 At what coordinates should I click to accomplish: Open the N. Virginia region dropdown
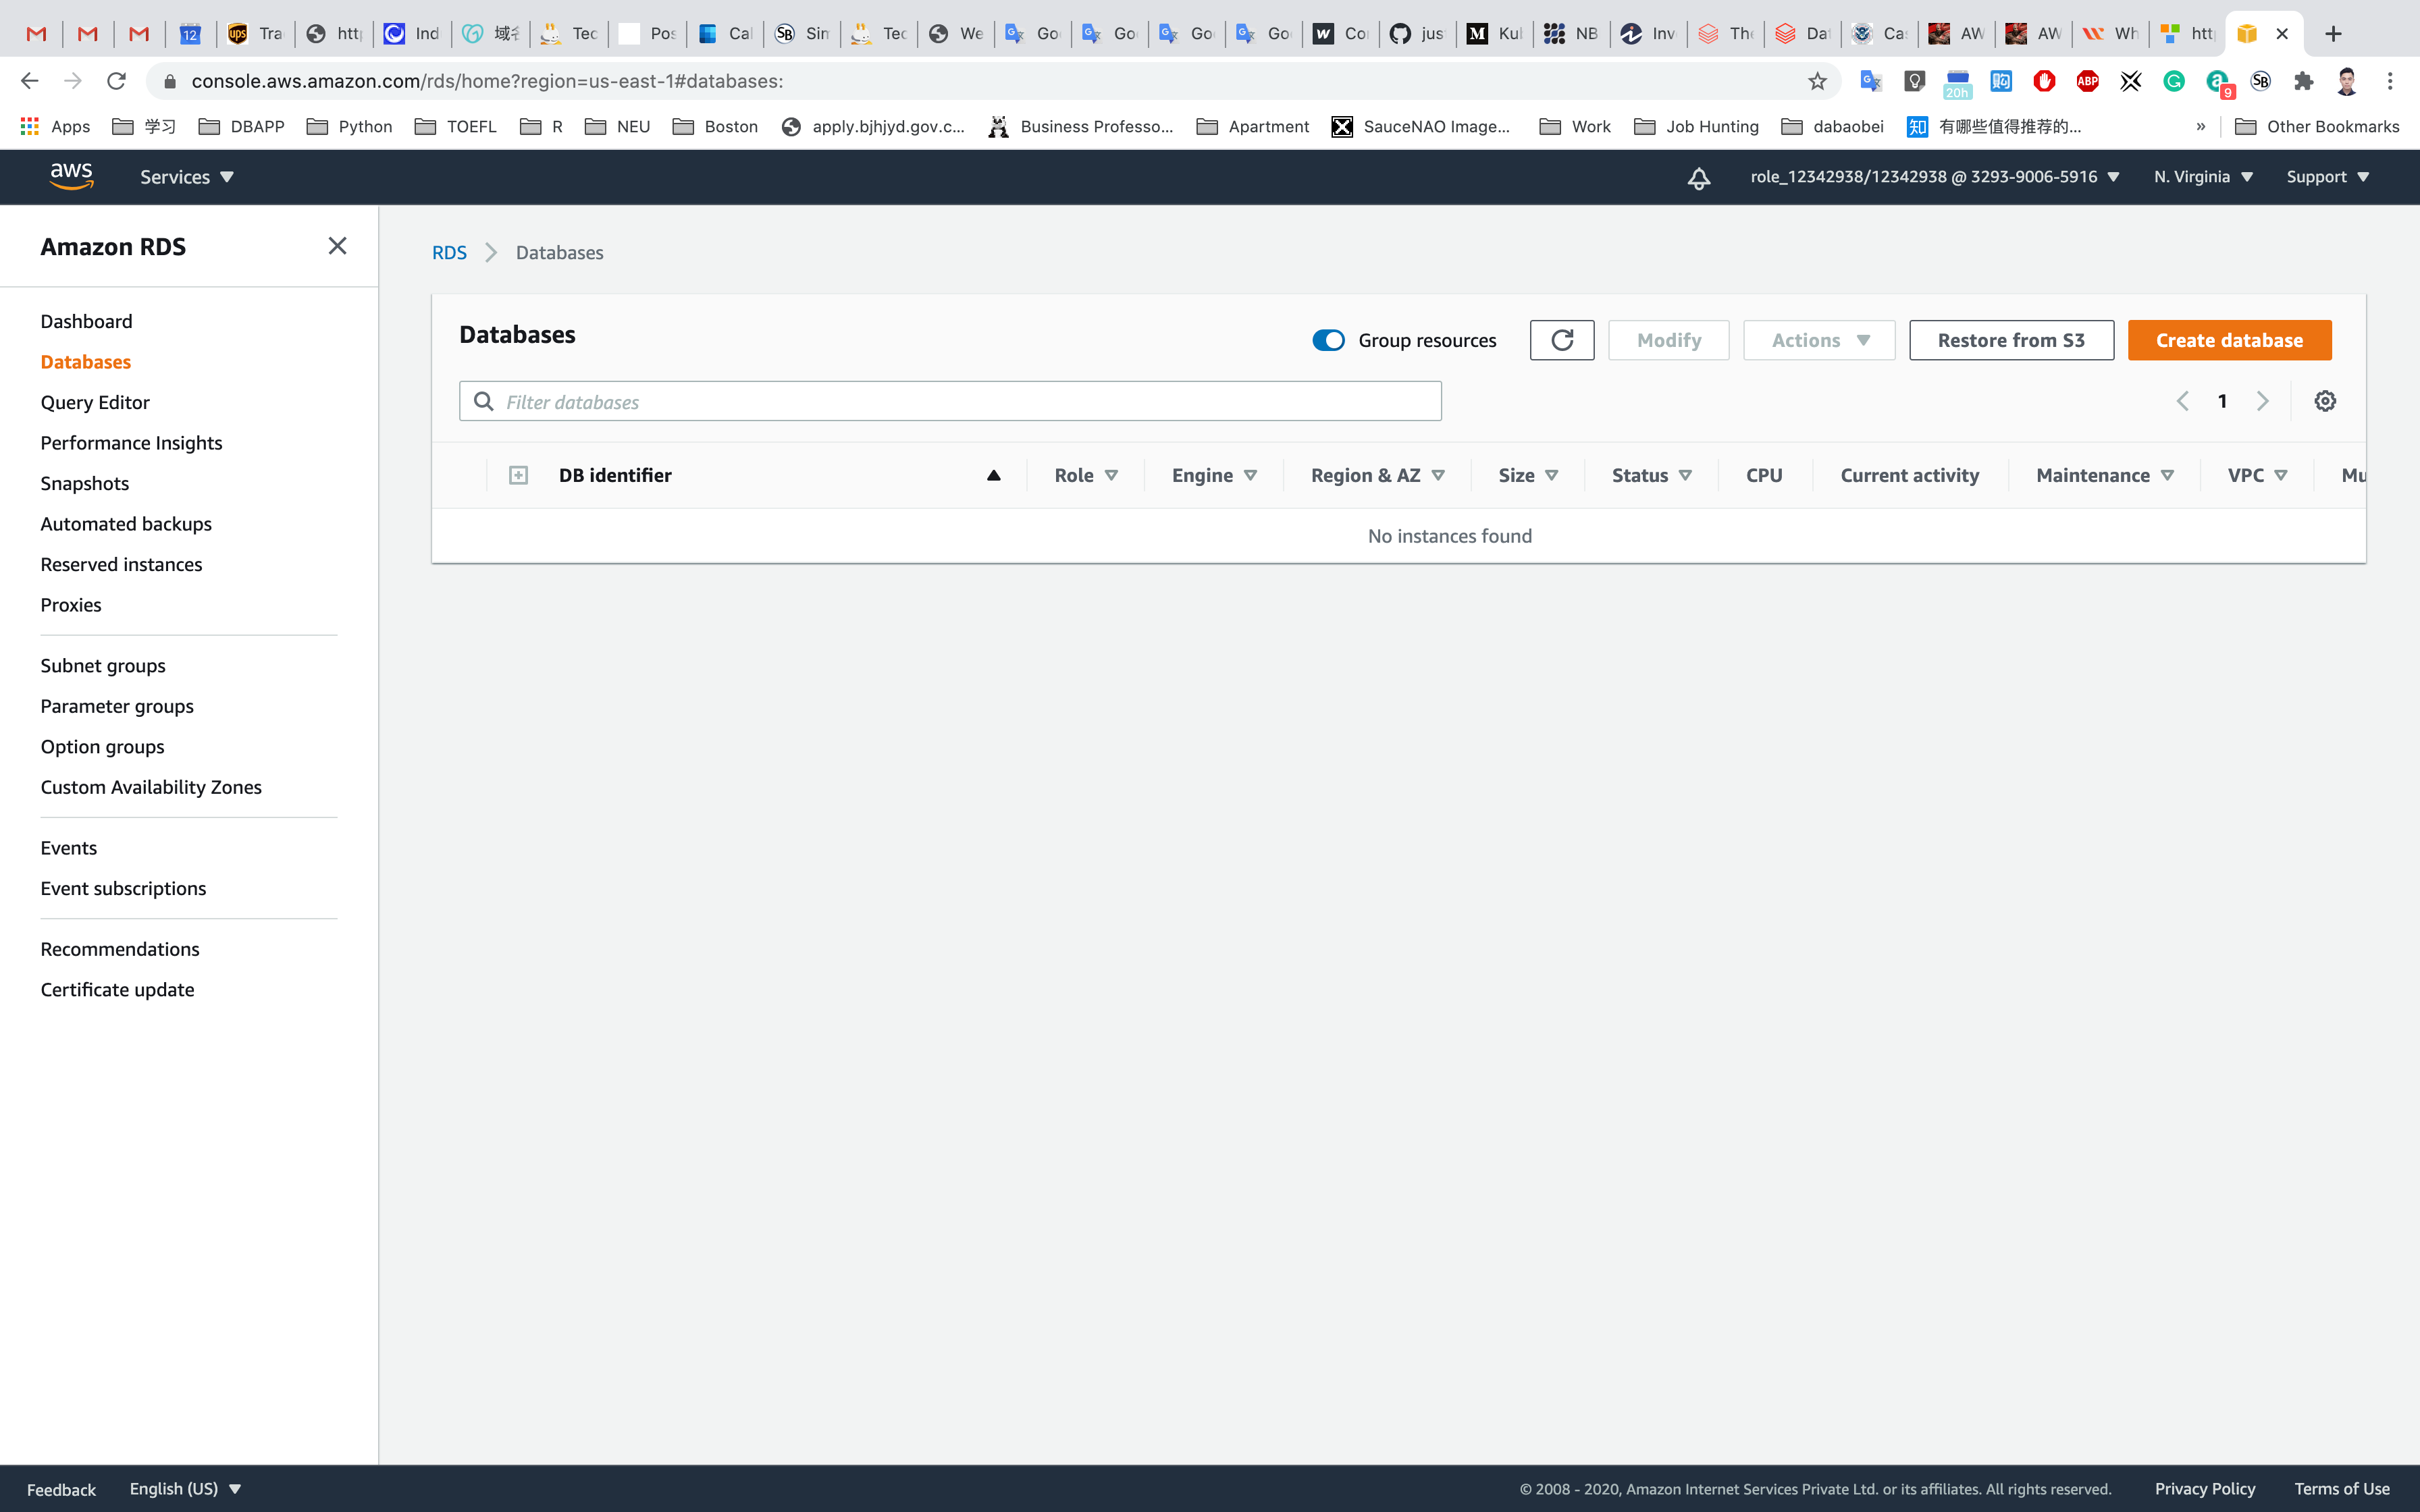[2203, 177]
